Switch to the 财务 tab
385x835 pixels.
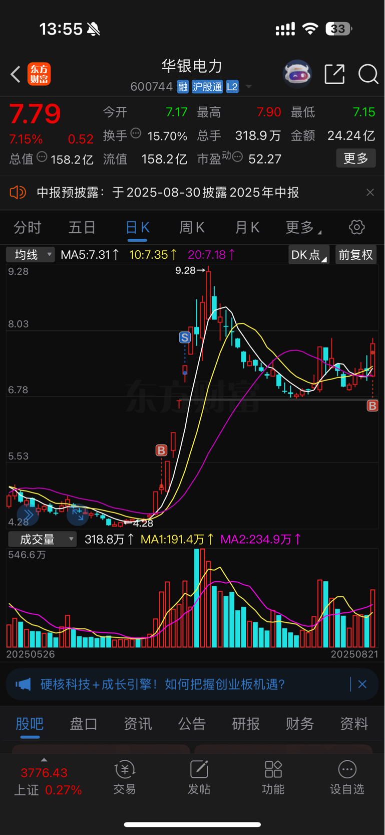coord(300,724)
